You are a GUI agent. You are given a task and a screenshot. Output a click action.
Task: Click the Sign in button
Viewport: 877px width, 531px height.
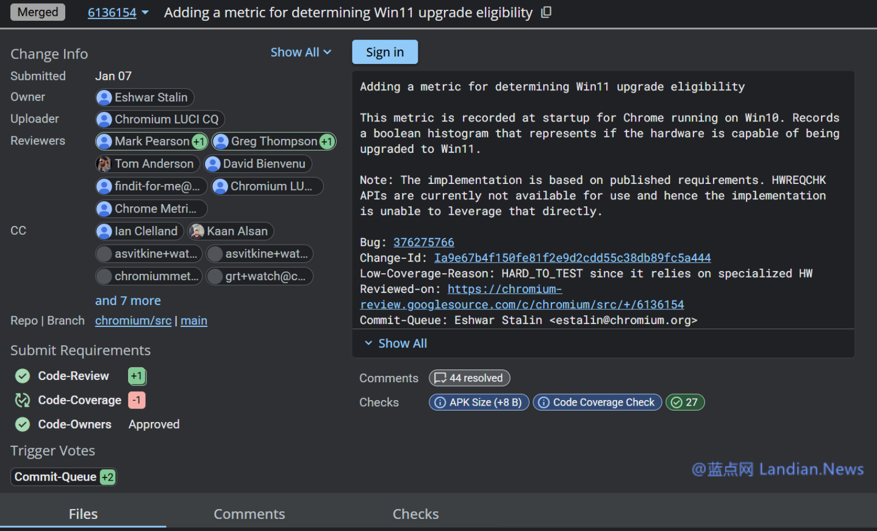point(385,52)
